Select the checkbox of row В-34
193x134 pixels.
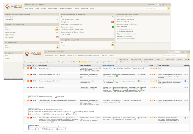(x=24, y=100)
